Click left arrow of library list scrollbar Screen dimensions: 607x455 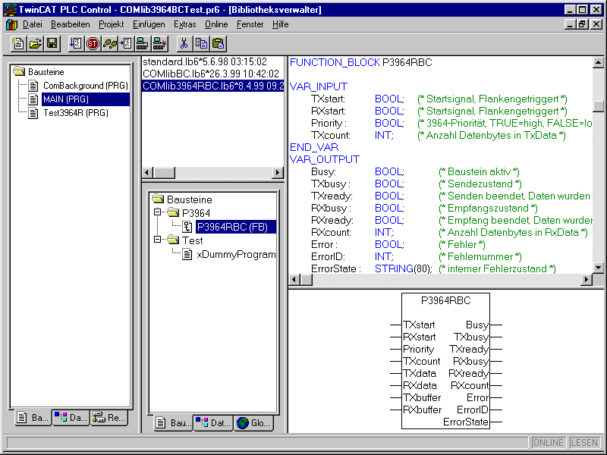[147, 173]
